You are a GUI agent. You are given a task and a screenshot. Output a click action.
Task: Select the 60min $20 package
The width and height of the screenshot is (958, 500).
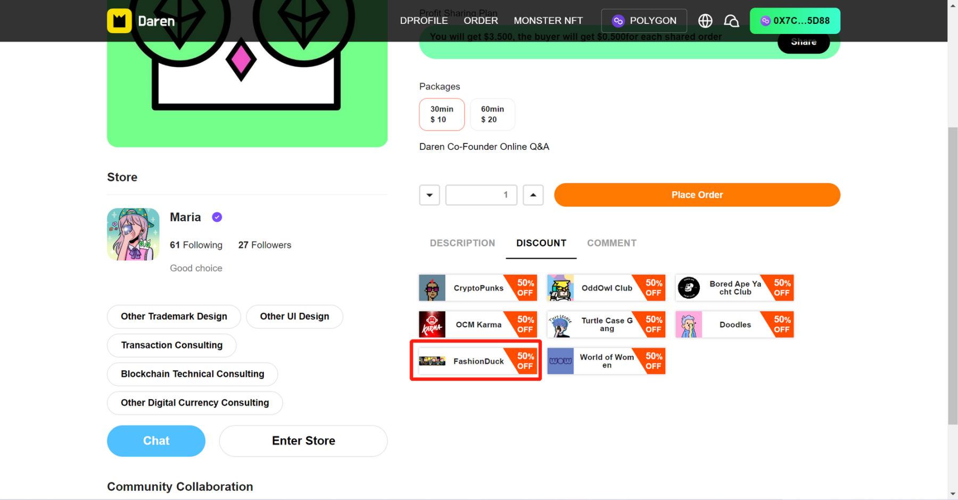tap(492, 114)
